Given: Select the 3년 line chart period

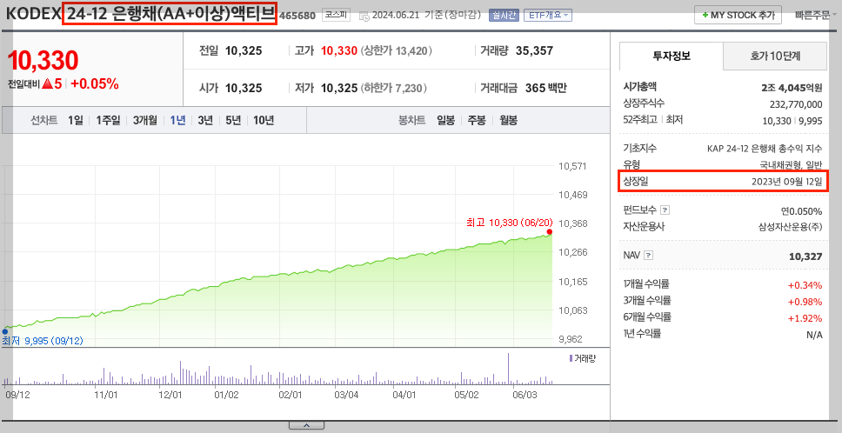Looking at the screenshot, I should (205, 120).
